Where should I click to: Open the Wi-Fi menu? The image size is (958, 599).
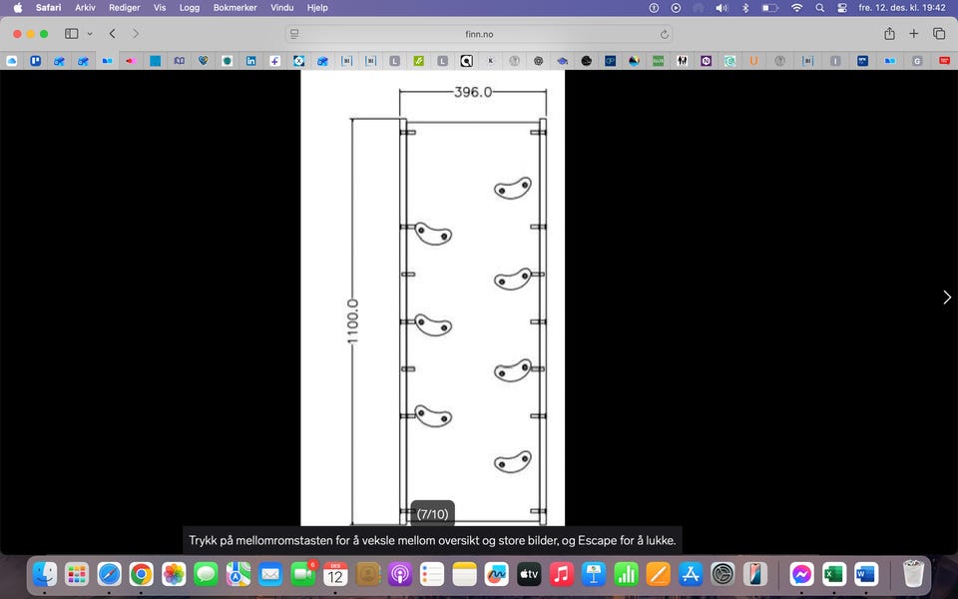click(x=796, y=8)
